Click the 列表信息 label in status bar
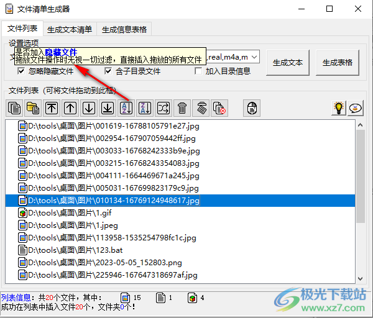The image size is (373, 318). (x=16, y=298)
